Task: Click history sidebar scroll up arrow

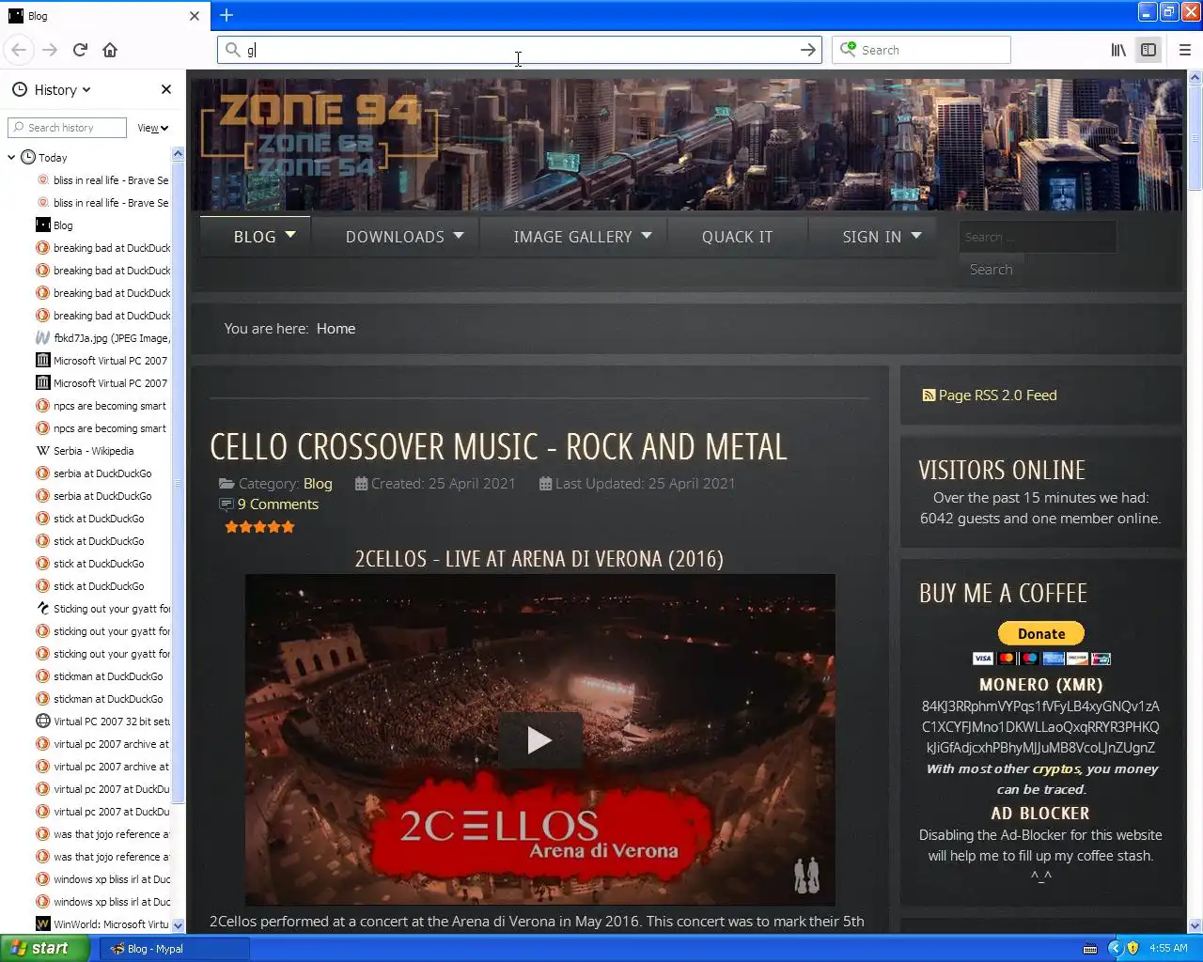Action: point(179,153)
